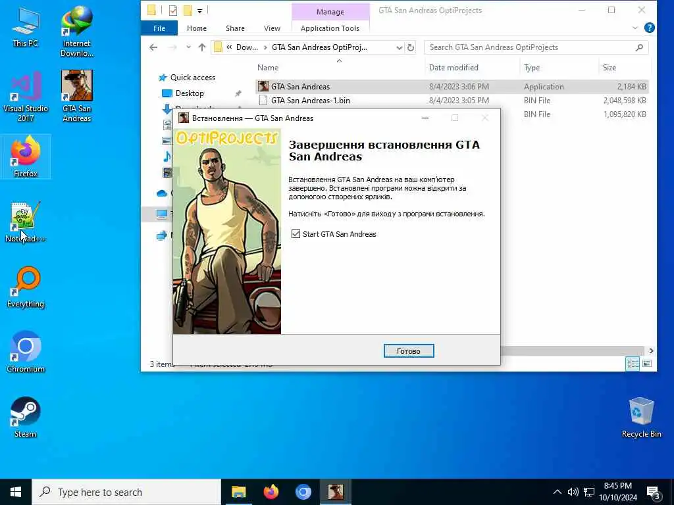The height and width of the screenshot is (505, 674).
Task: Sort files by Type column
Action: coord(532,68)
